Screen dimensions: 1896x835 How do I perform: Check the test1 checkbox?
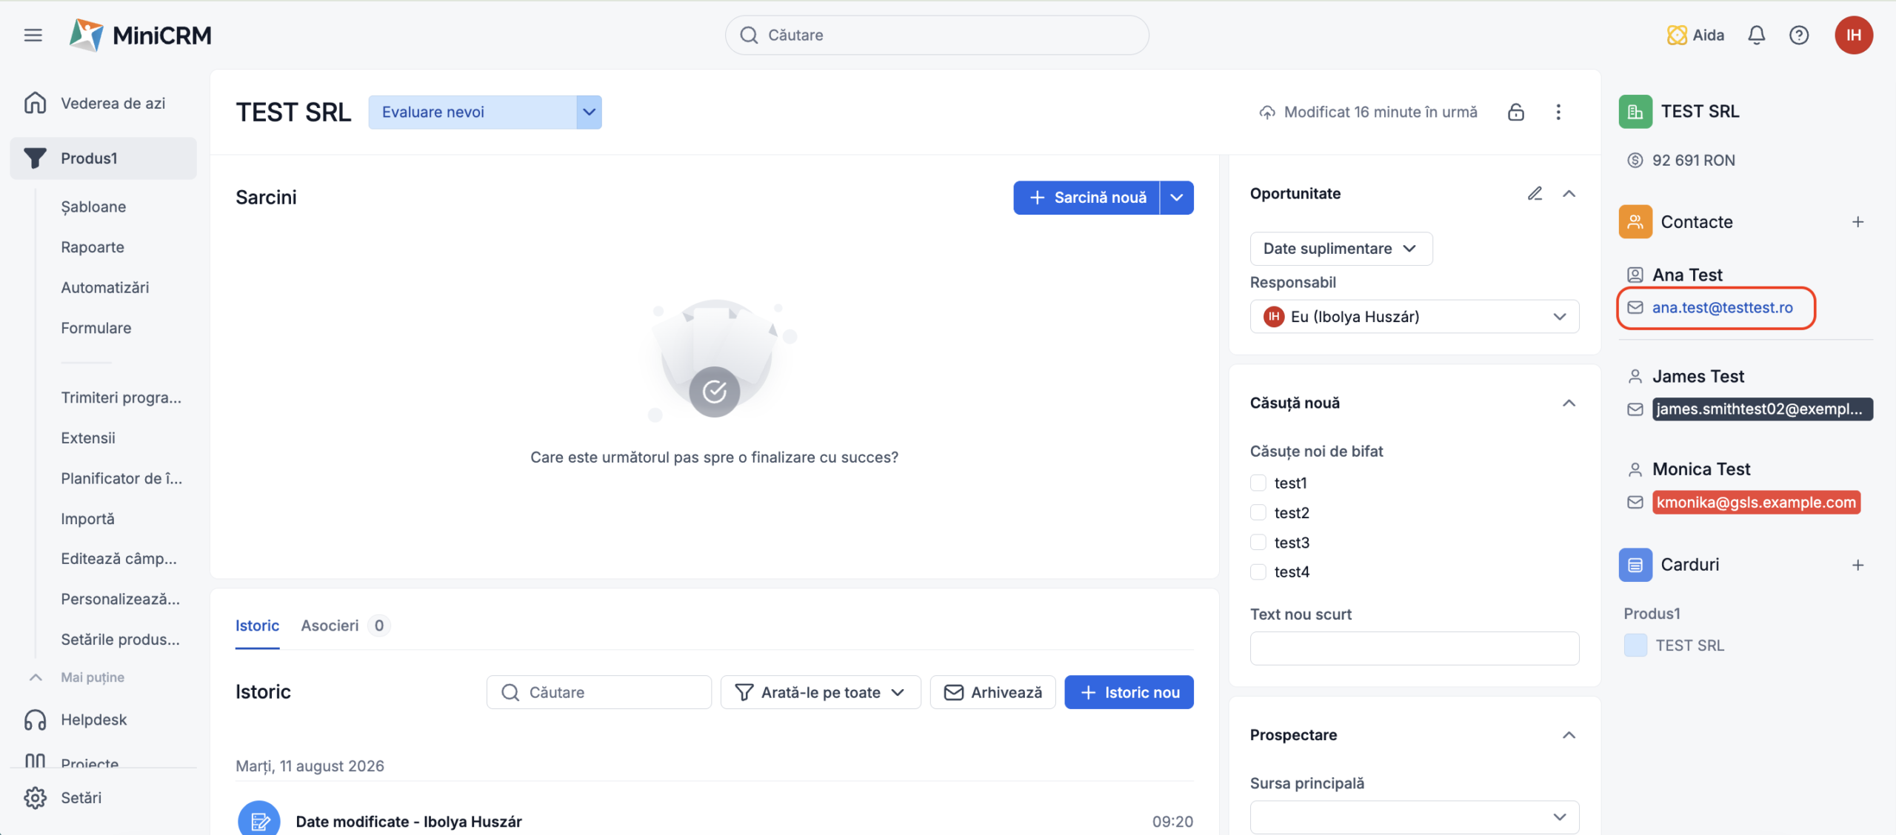1258,483
